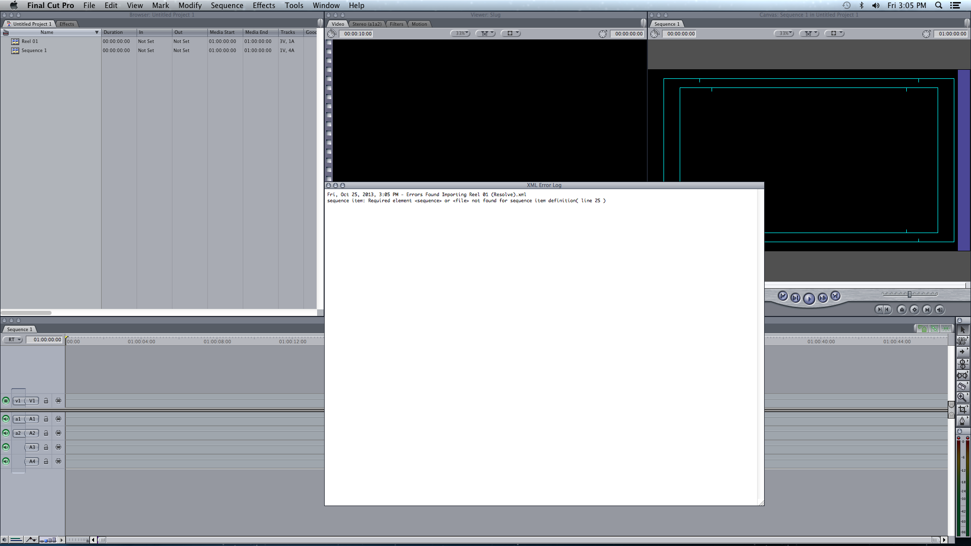Open the Sequence menu
This screenshot has width=971, height=546.
click(227, 6)
